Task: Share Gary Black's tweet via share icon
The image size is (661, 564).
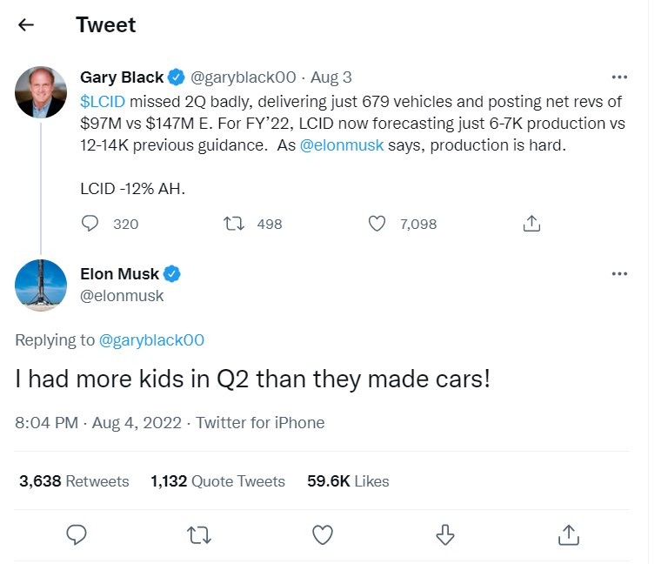Action: coord(532,224)
